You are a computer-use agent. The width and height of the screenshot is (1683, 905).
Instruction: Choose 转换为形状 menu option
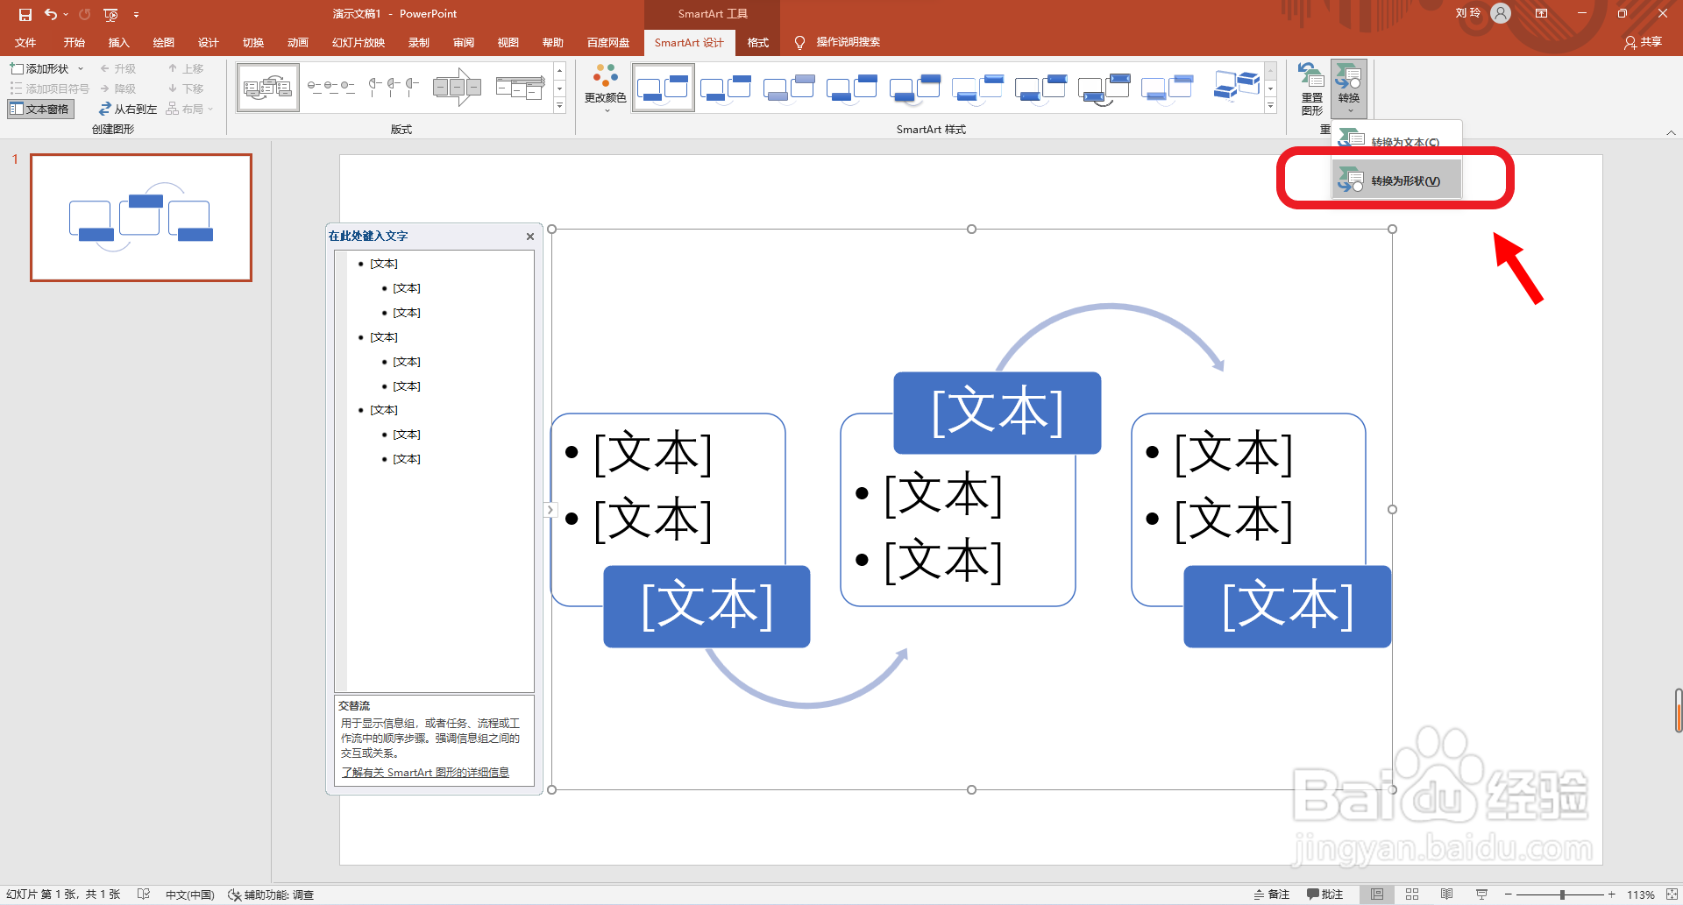coord(1396,180)
